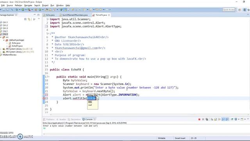Screen dimensions: 250x141
Task: Click the New Java Package icon
Action: (x=36, y=10)
